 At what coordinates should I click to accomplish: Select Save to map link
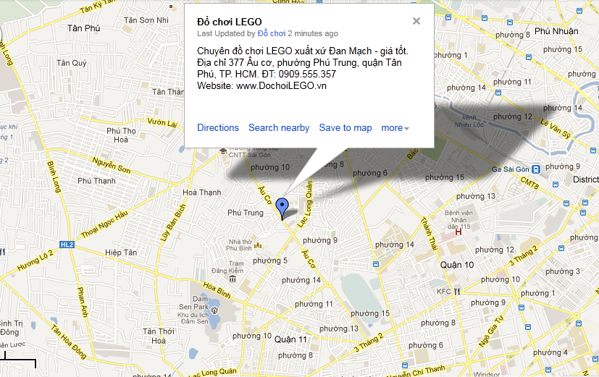pyautogui.click(x=345, y=128)
